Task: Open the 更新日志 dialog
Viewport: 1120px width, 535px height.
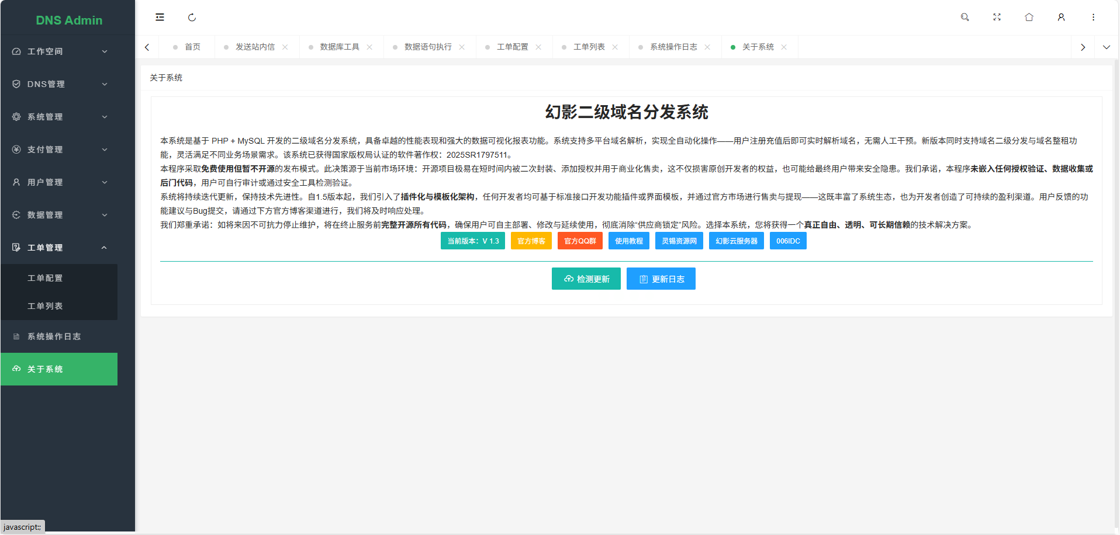Action: (x=661, y=279)
